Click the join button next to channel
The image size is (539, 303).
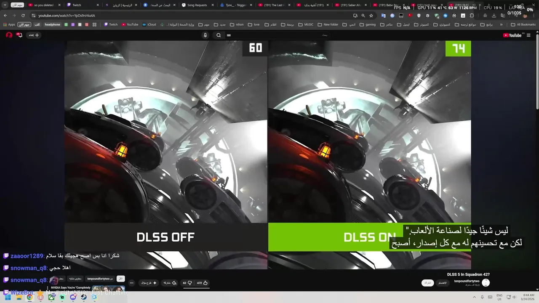[443, 283]
